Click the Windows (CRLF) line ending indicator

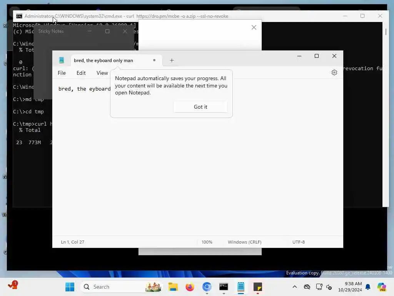[x=244, y=242]
